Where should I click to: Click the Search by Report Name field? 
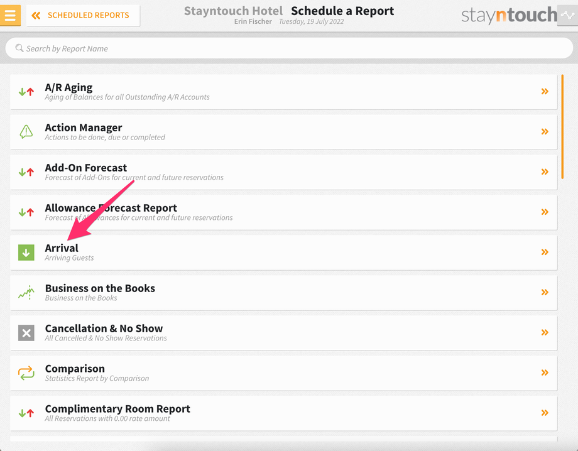(x=289, y=48)
